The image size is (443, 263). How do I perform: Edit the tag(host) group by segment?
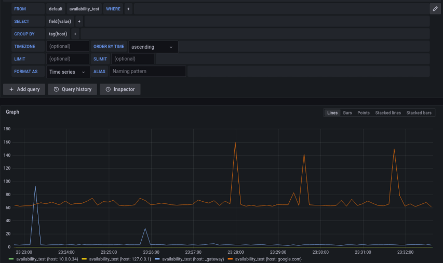58,34
